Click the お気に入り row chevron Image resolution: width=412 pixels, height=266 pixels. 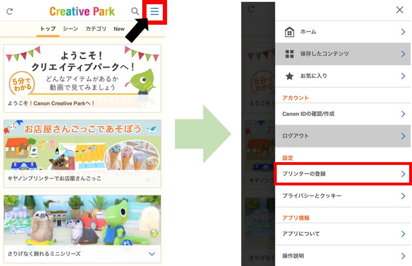pos(403,76)
